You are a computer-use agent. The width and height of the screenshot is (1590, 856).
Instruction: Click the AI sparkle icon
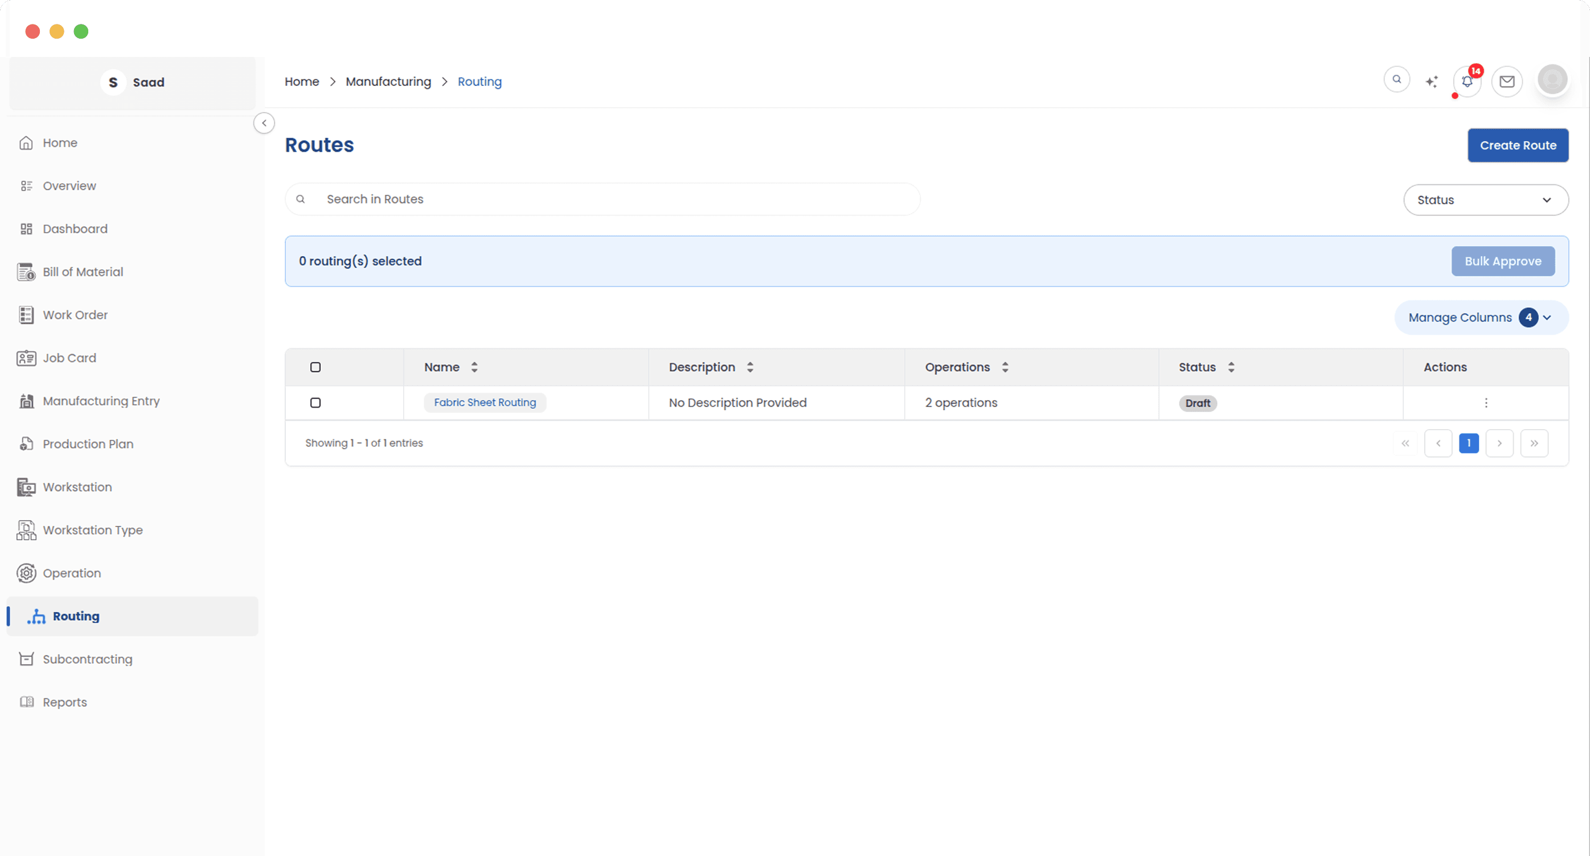pos(1431,81)
